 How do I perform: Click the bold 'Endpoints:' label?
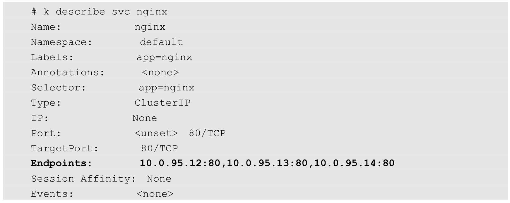coord(61,163)
